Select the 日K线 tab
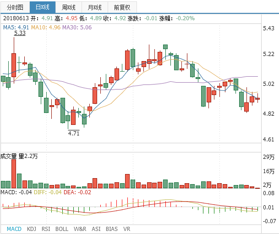The width and height of the screenshot is (279, 236). point(43,7)
